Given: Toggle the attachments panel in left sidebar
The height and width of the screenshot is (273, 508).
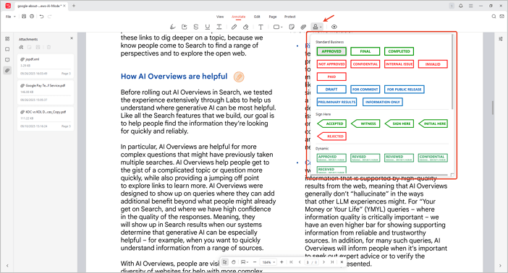Looking at the screenshot, I should [7, 71].
